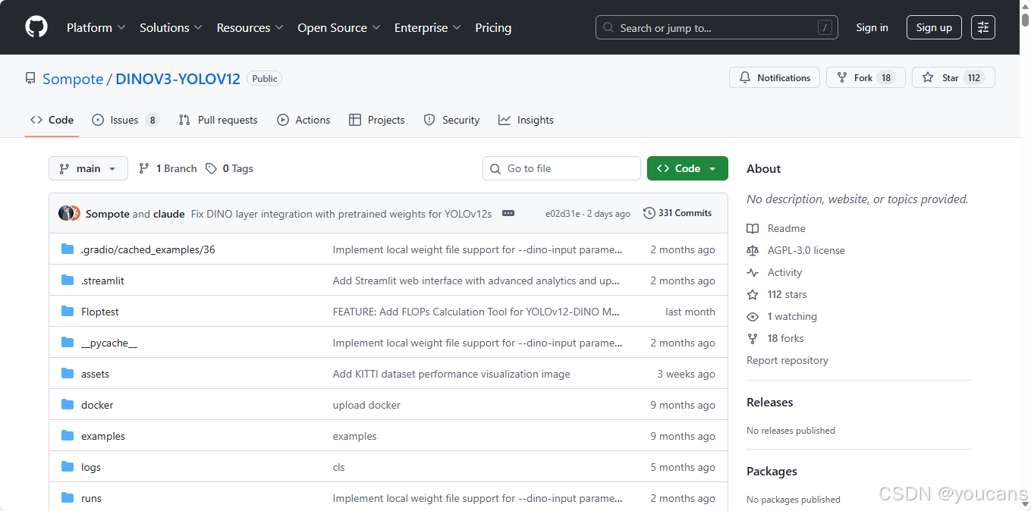Open the Floptest folder
The image size is (1031, 511).
click(x=100, y=312)
